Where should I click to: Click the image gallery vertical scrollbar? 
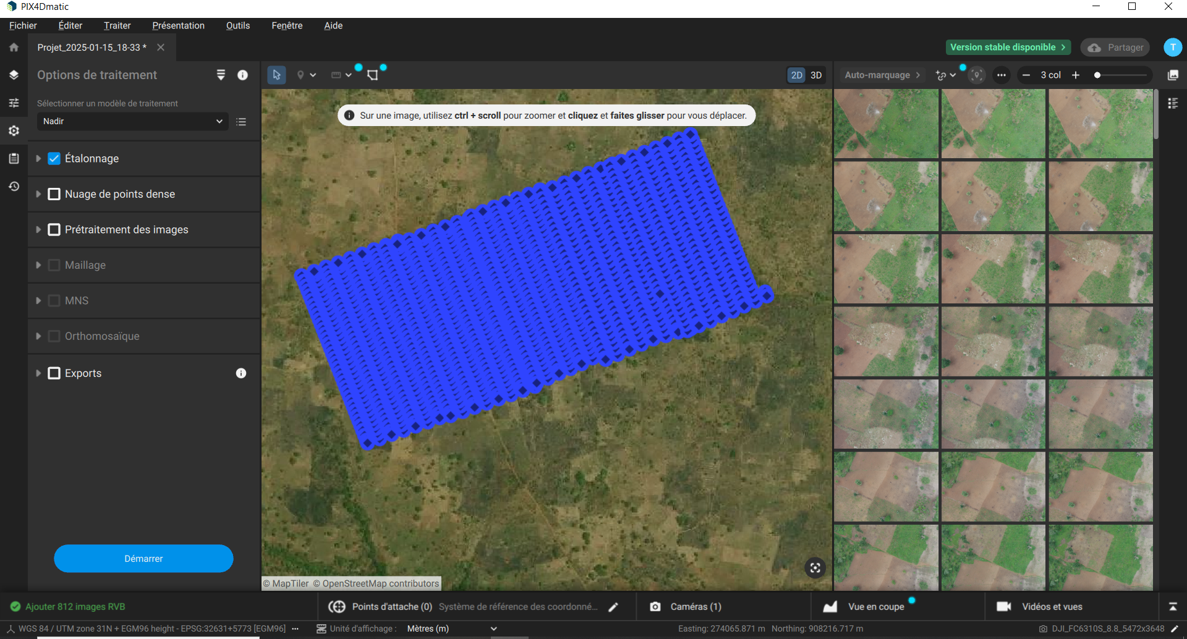click(1156, 114)
